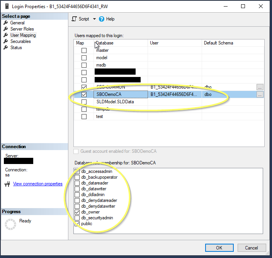Image resolution: width=272 pixels, height=258 pixels.
Task: Click the User column header
Action: point(175,43)
